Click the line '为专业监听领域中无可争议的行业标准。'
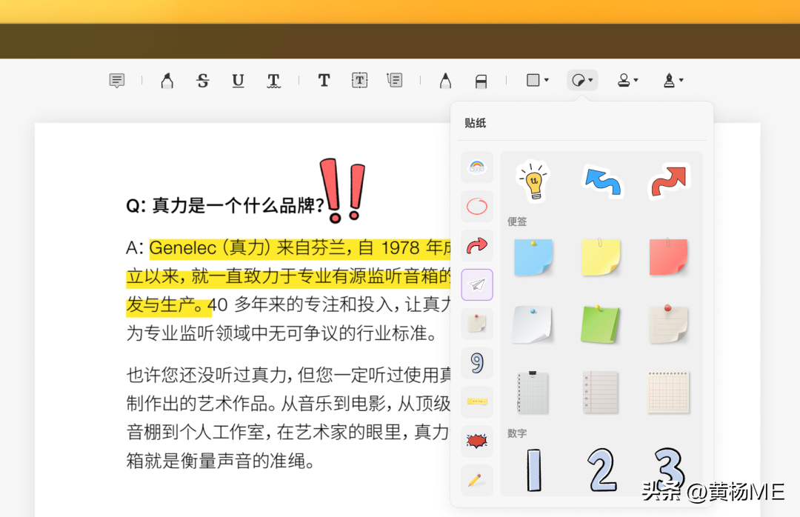Image resolution: width=800 pixels, height=517 pixels. tap(282, 333)
